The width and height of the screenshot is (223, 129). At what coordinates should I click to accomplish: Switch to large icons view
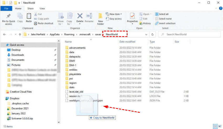[x=220, y=126]
